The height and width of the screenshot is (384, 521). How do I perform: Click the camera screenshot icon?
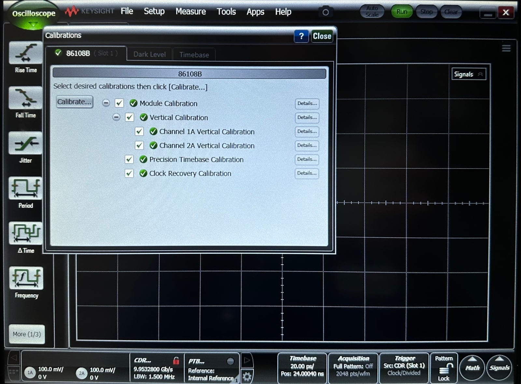coord(325,12)
